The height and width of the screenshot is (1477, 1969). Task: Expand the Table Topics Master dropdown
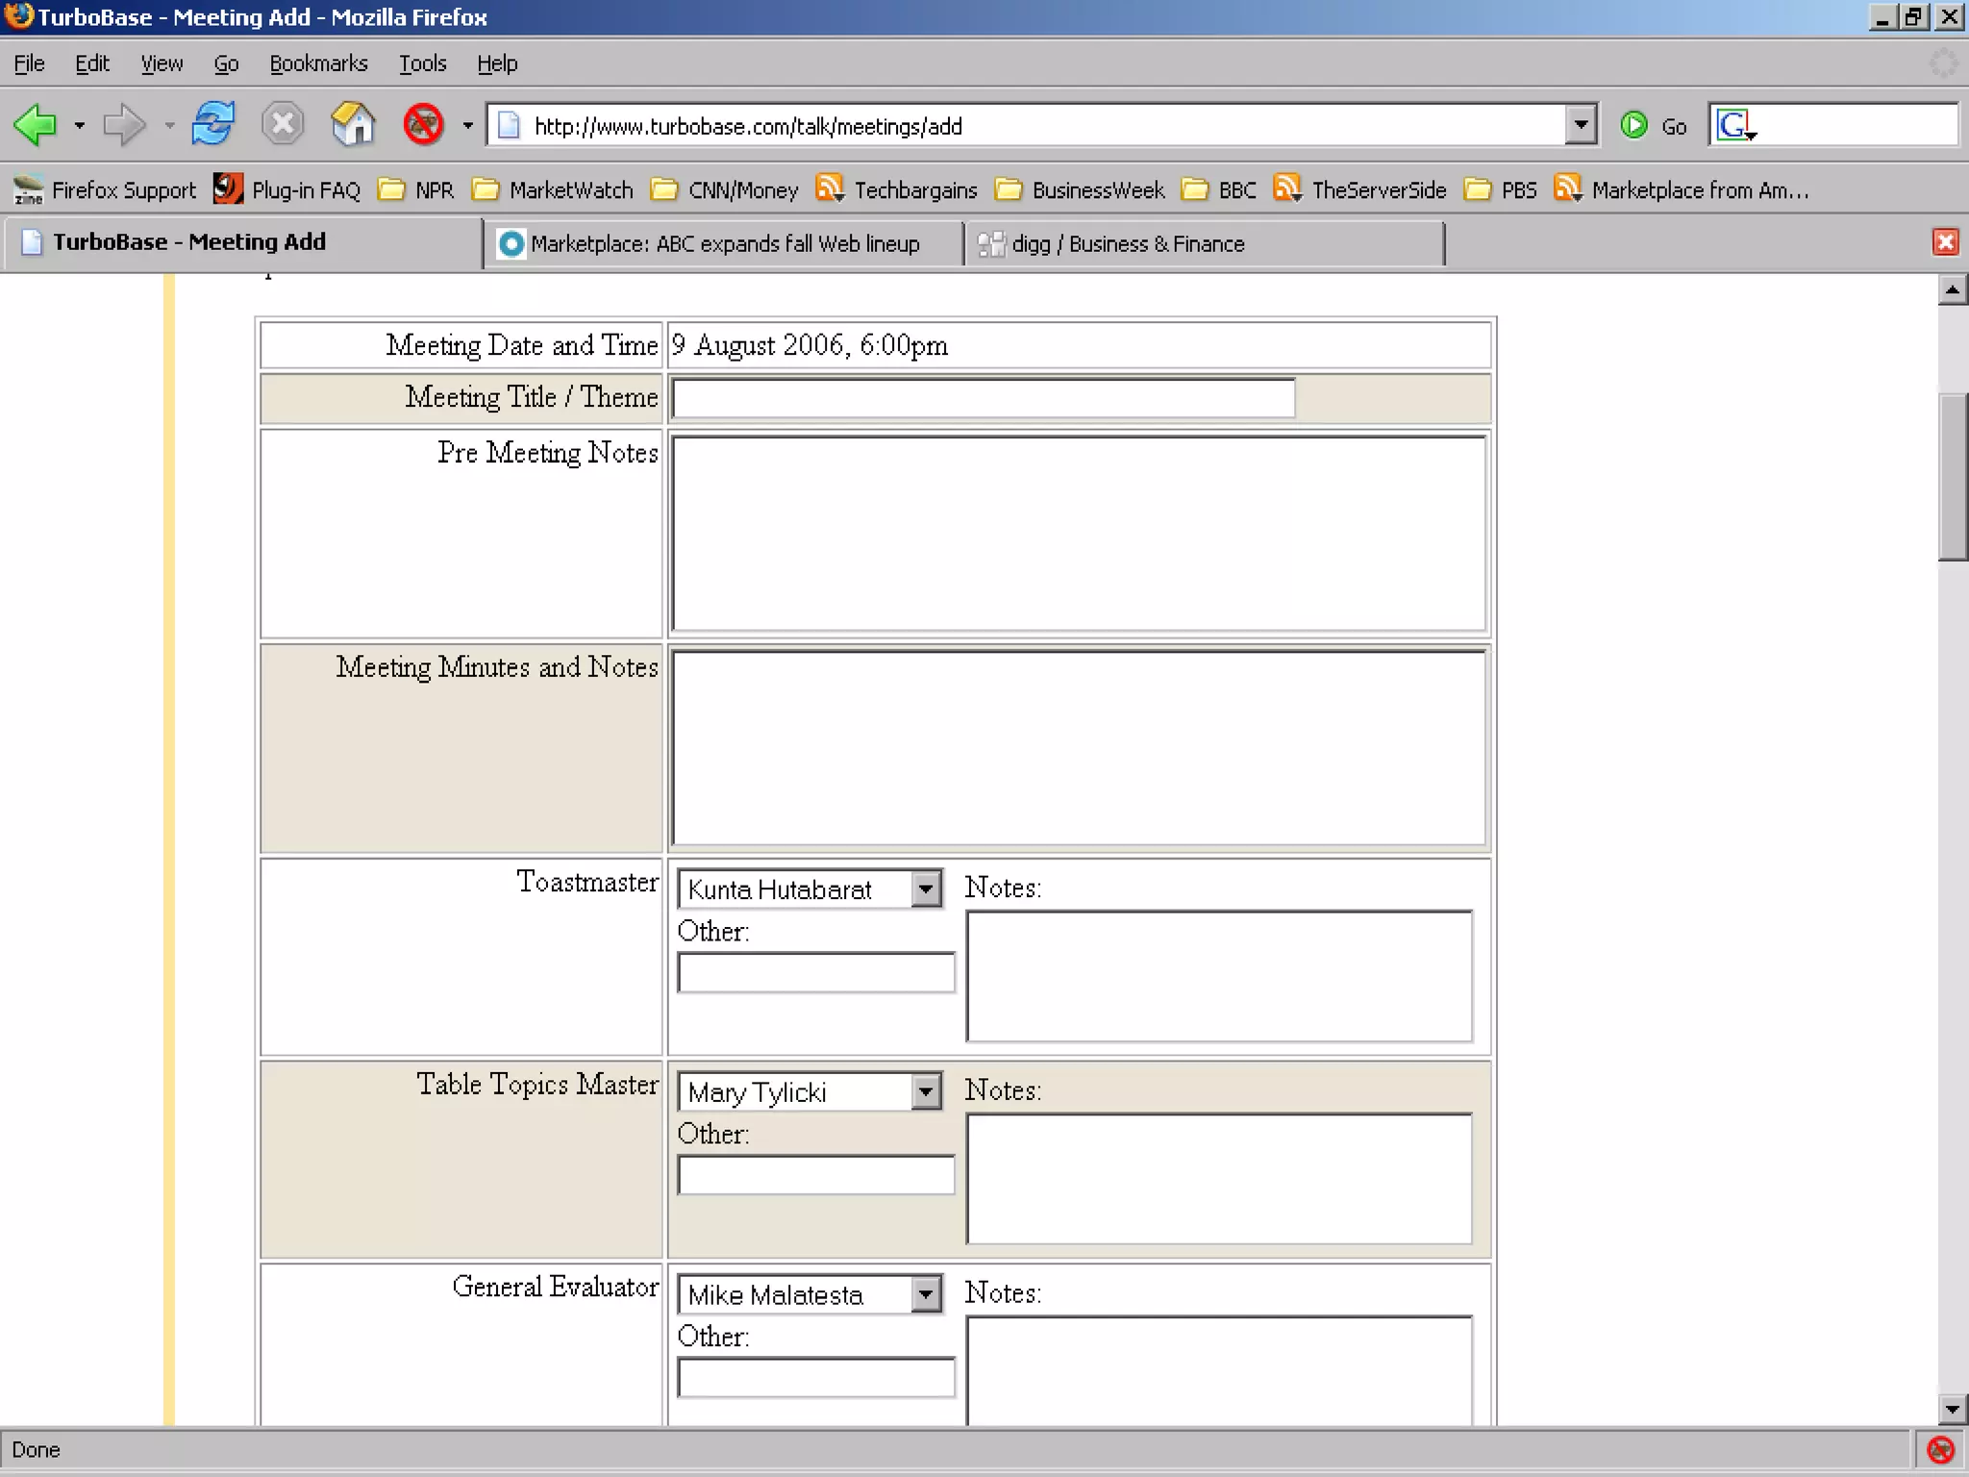(x=925, y=1091)
